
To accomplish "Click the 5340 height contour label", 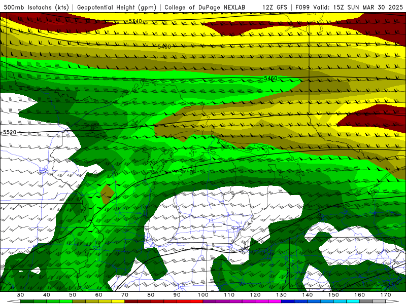I will click(x=136, y=21).
